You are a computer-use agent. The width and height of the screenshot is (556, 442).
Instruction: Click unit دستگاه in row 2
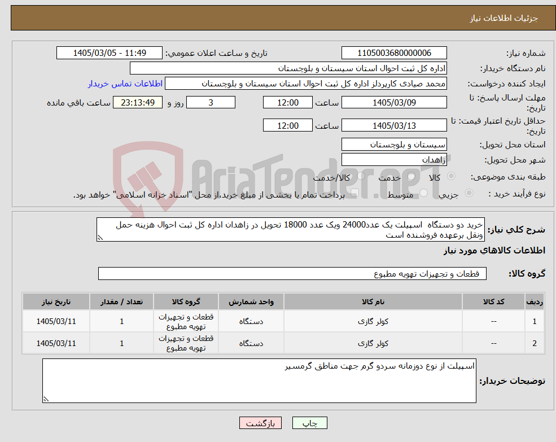pos(251,343)
